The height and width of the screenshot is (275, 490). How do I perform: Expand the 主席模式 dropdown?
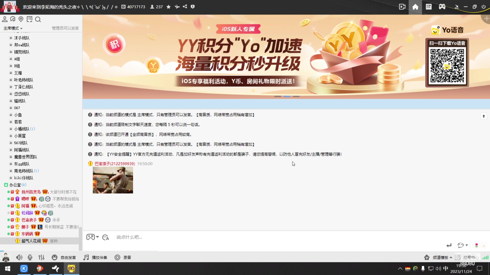pyautogui.click(x=12, y=28)
